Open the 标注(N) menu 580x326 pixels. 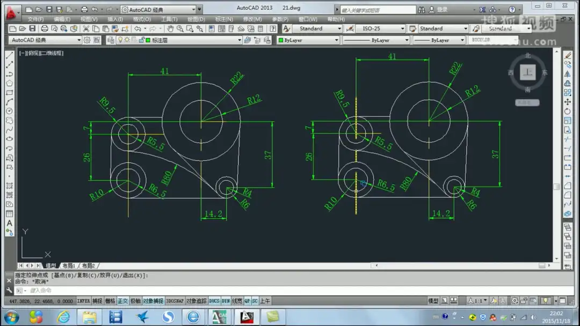[x=224, y=19]
